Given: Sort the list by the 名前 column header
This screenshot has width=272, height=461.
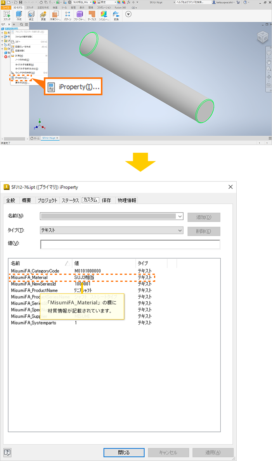Looking at the screenshot, I should (x=39, y=263).
